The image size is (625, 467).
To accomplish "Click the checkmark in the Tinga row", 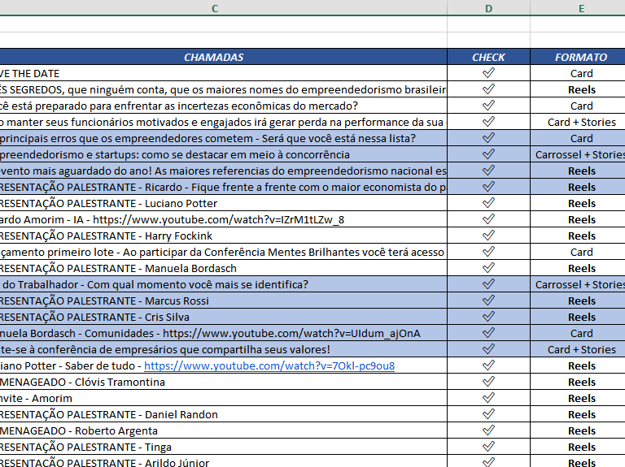I will pyautogui.click(x=488, y=447).
